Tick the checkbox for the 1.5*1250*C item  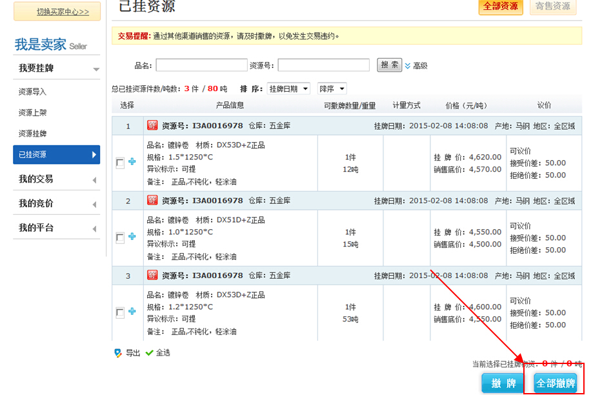point(120,163)
